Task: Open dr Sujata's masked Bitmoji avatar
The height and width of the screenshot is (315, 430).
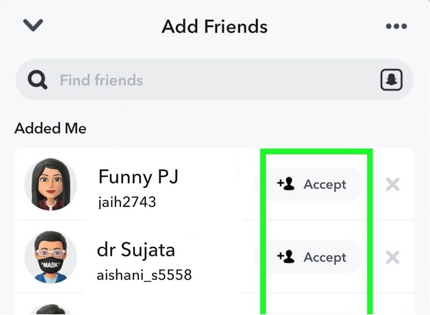Action: click(51, 257)
